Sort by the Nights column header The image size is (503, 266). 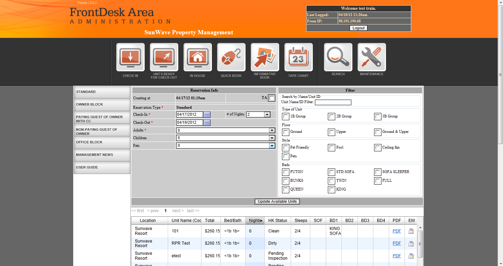(255, 221)
